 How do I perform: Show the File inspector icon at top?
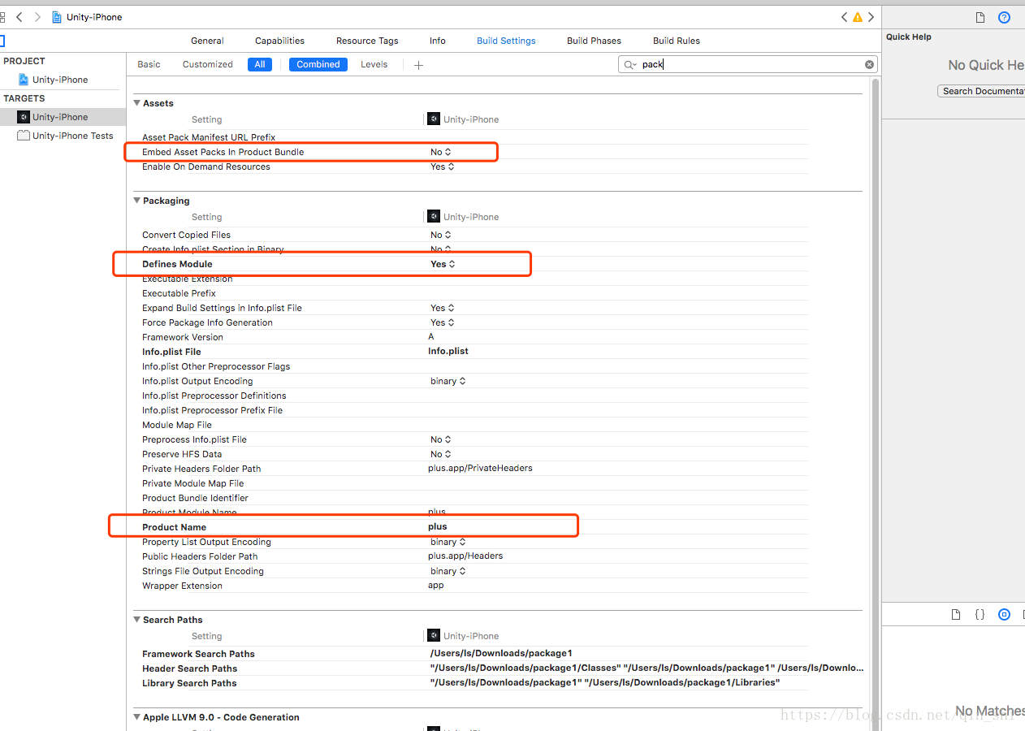point(980,17)
